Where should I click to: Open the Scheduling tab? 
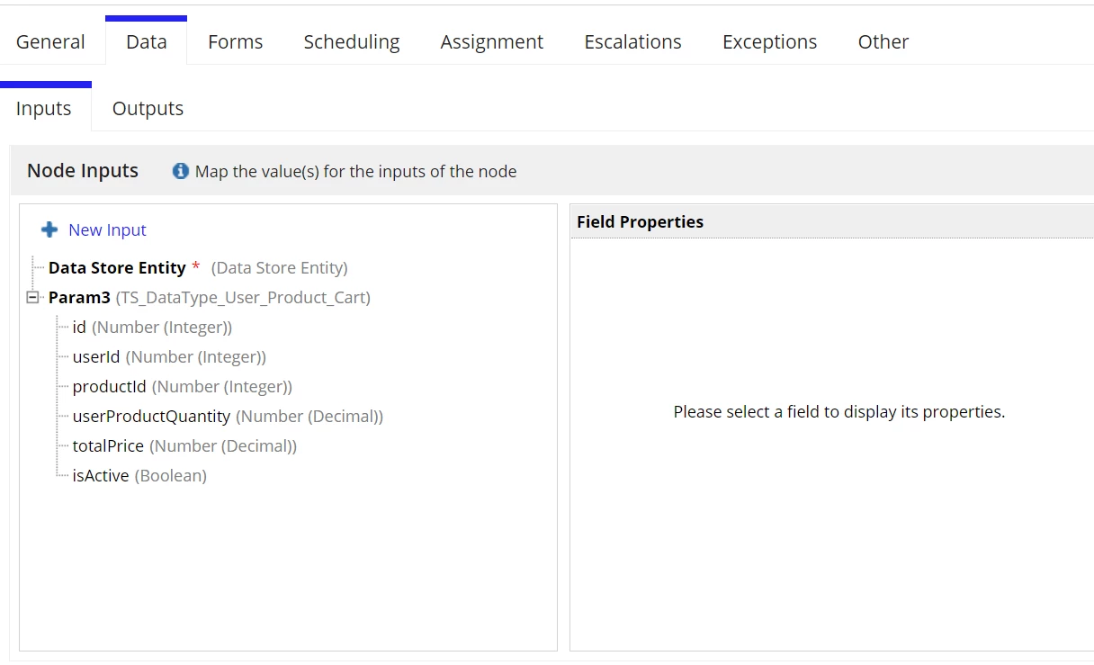pyautogui.click(x=352, y=41)
